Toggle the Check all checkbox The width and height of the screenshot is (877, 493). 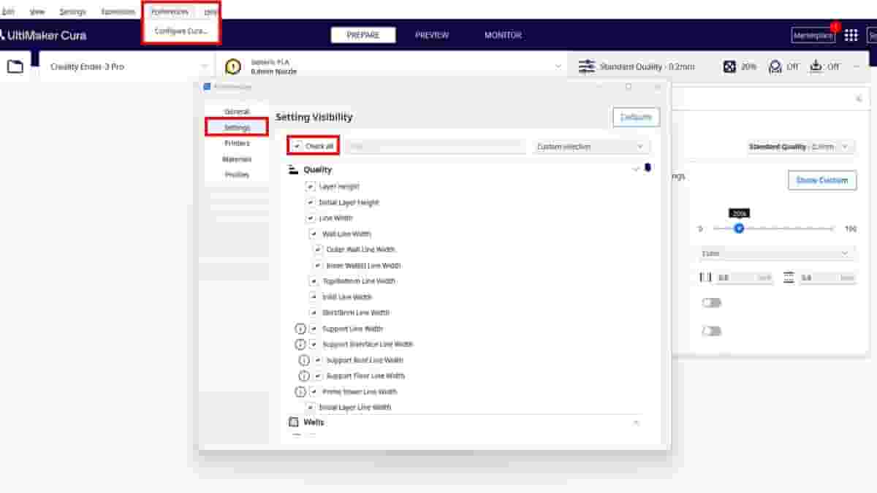coord(297,146)
